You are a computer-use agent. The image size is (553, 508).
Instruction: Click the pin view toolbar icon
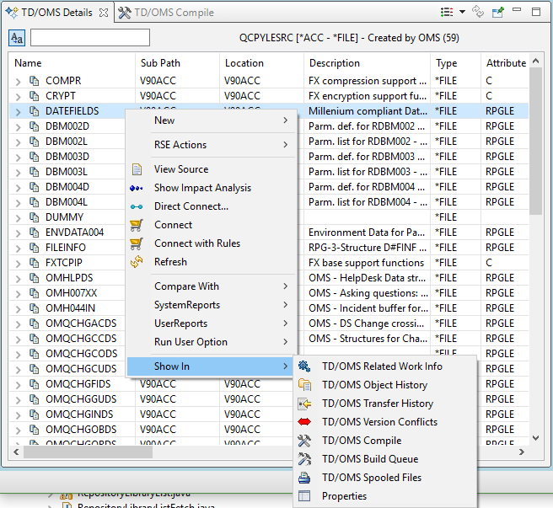[498, 13]
